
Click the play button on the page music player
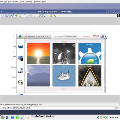[x=56, y=36]
